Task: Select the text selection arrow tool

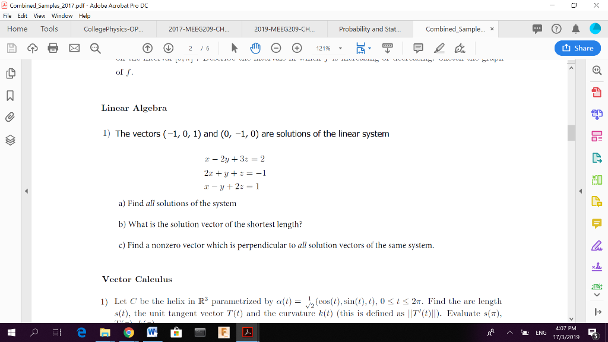Action: [x=235, y=48]
